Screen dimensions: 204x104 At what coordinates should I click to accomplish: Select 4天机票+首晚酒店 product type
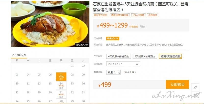click(119, 56)
